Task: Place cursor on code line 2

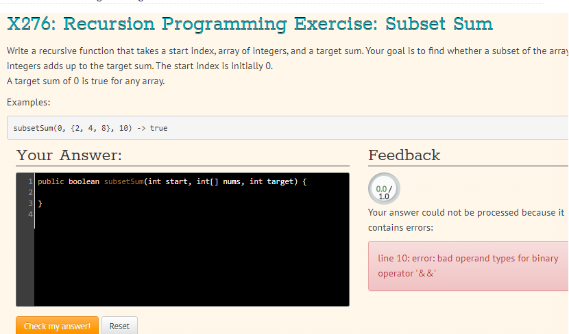Action: pos(191,192)
